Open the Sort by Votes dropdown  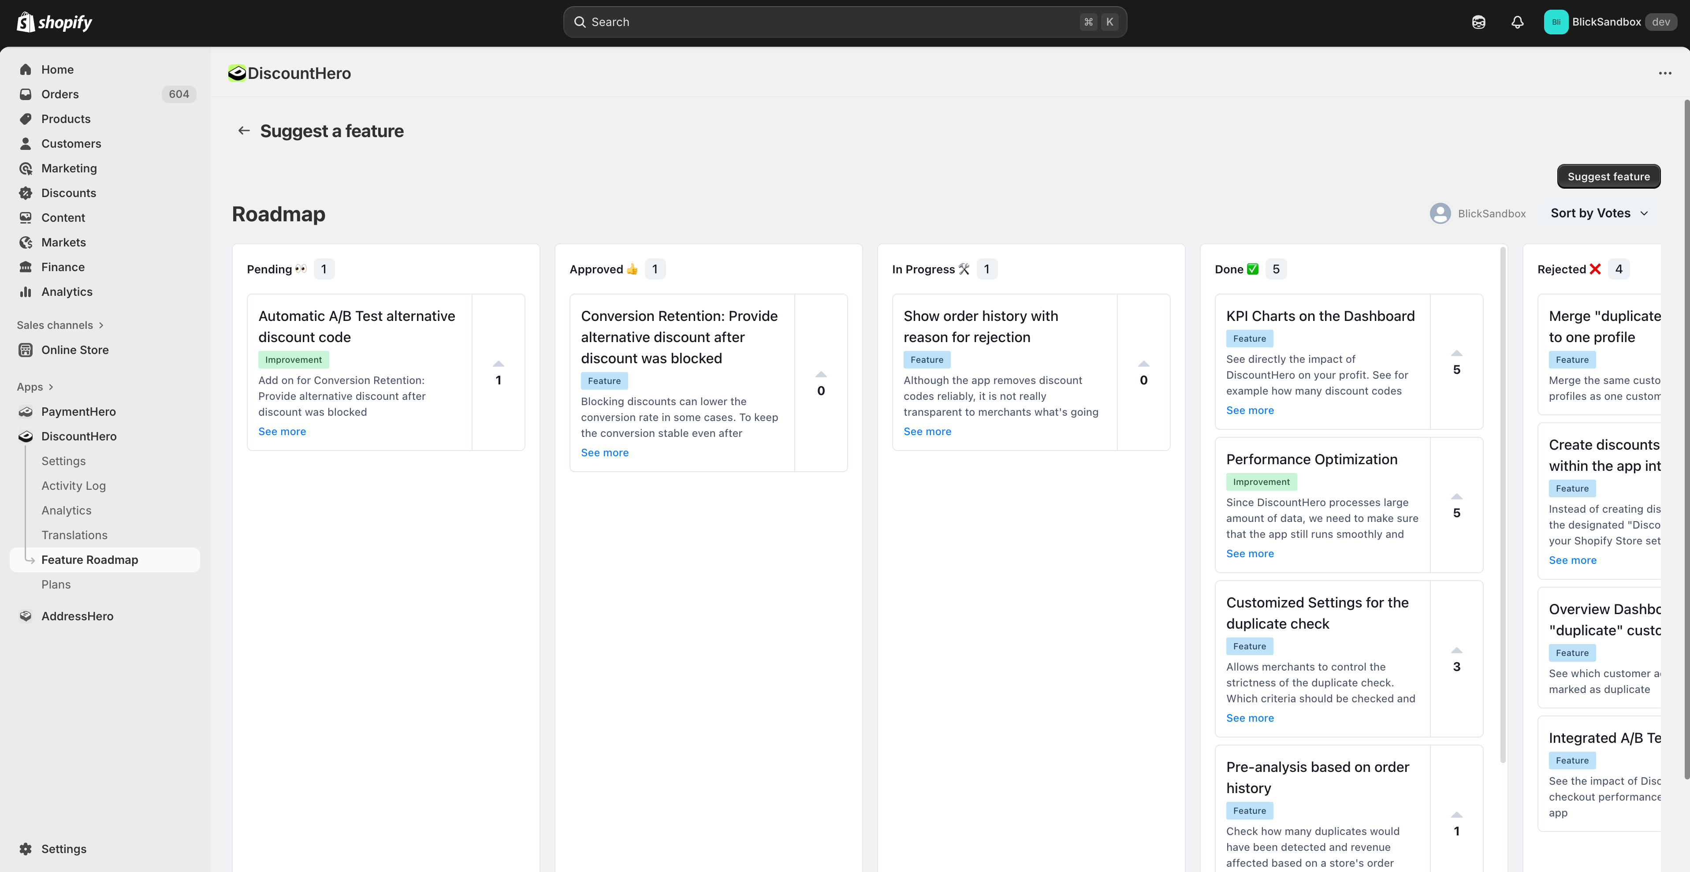1600,213
